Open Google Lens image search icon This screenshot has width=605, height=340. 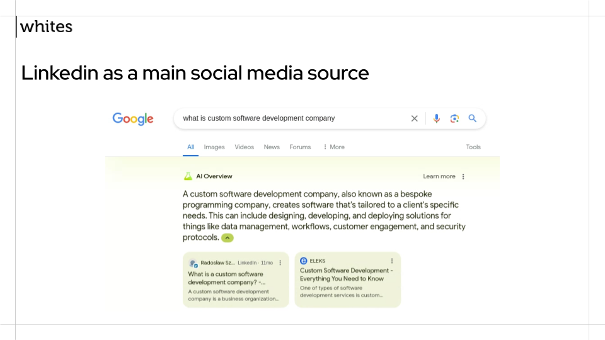(x=454, y=118)
